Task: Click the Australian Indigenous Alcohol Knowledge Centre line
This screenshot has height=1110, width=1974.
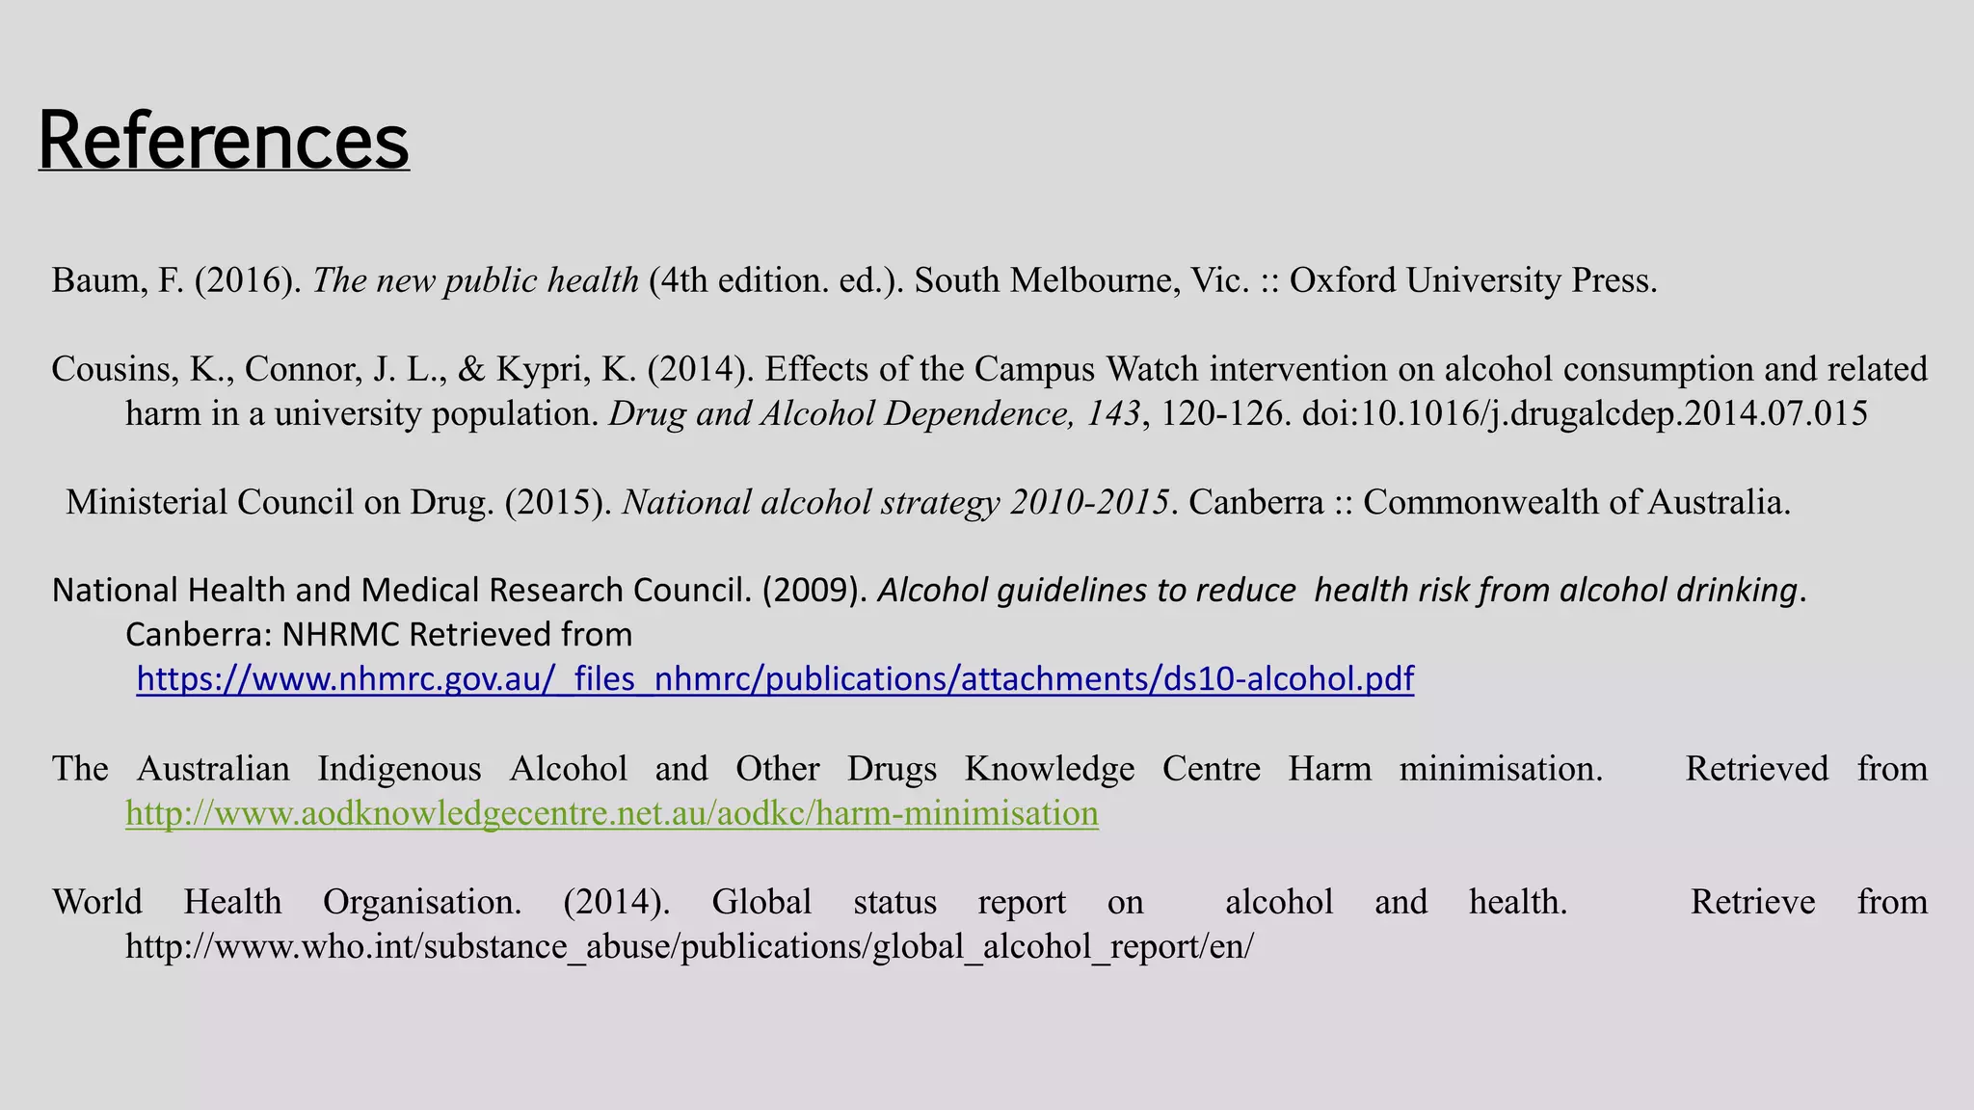Action: click(990, 769)
